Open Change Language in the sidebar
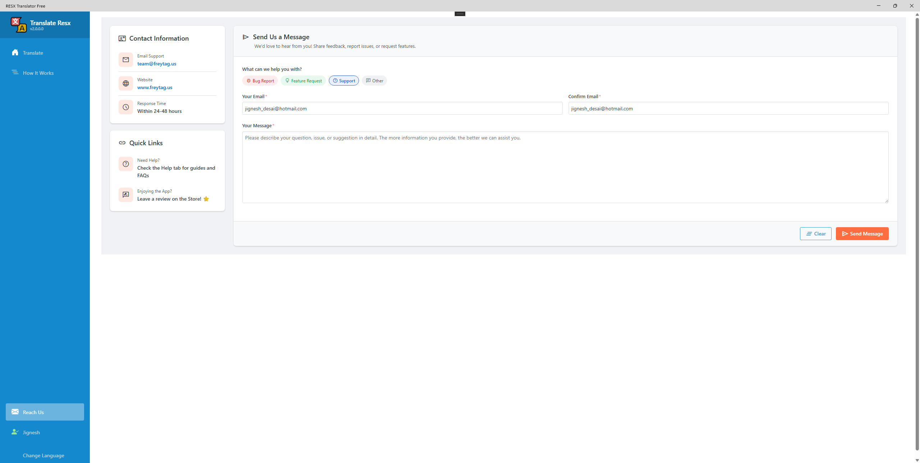920x463 pixels. [43, 455]
